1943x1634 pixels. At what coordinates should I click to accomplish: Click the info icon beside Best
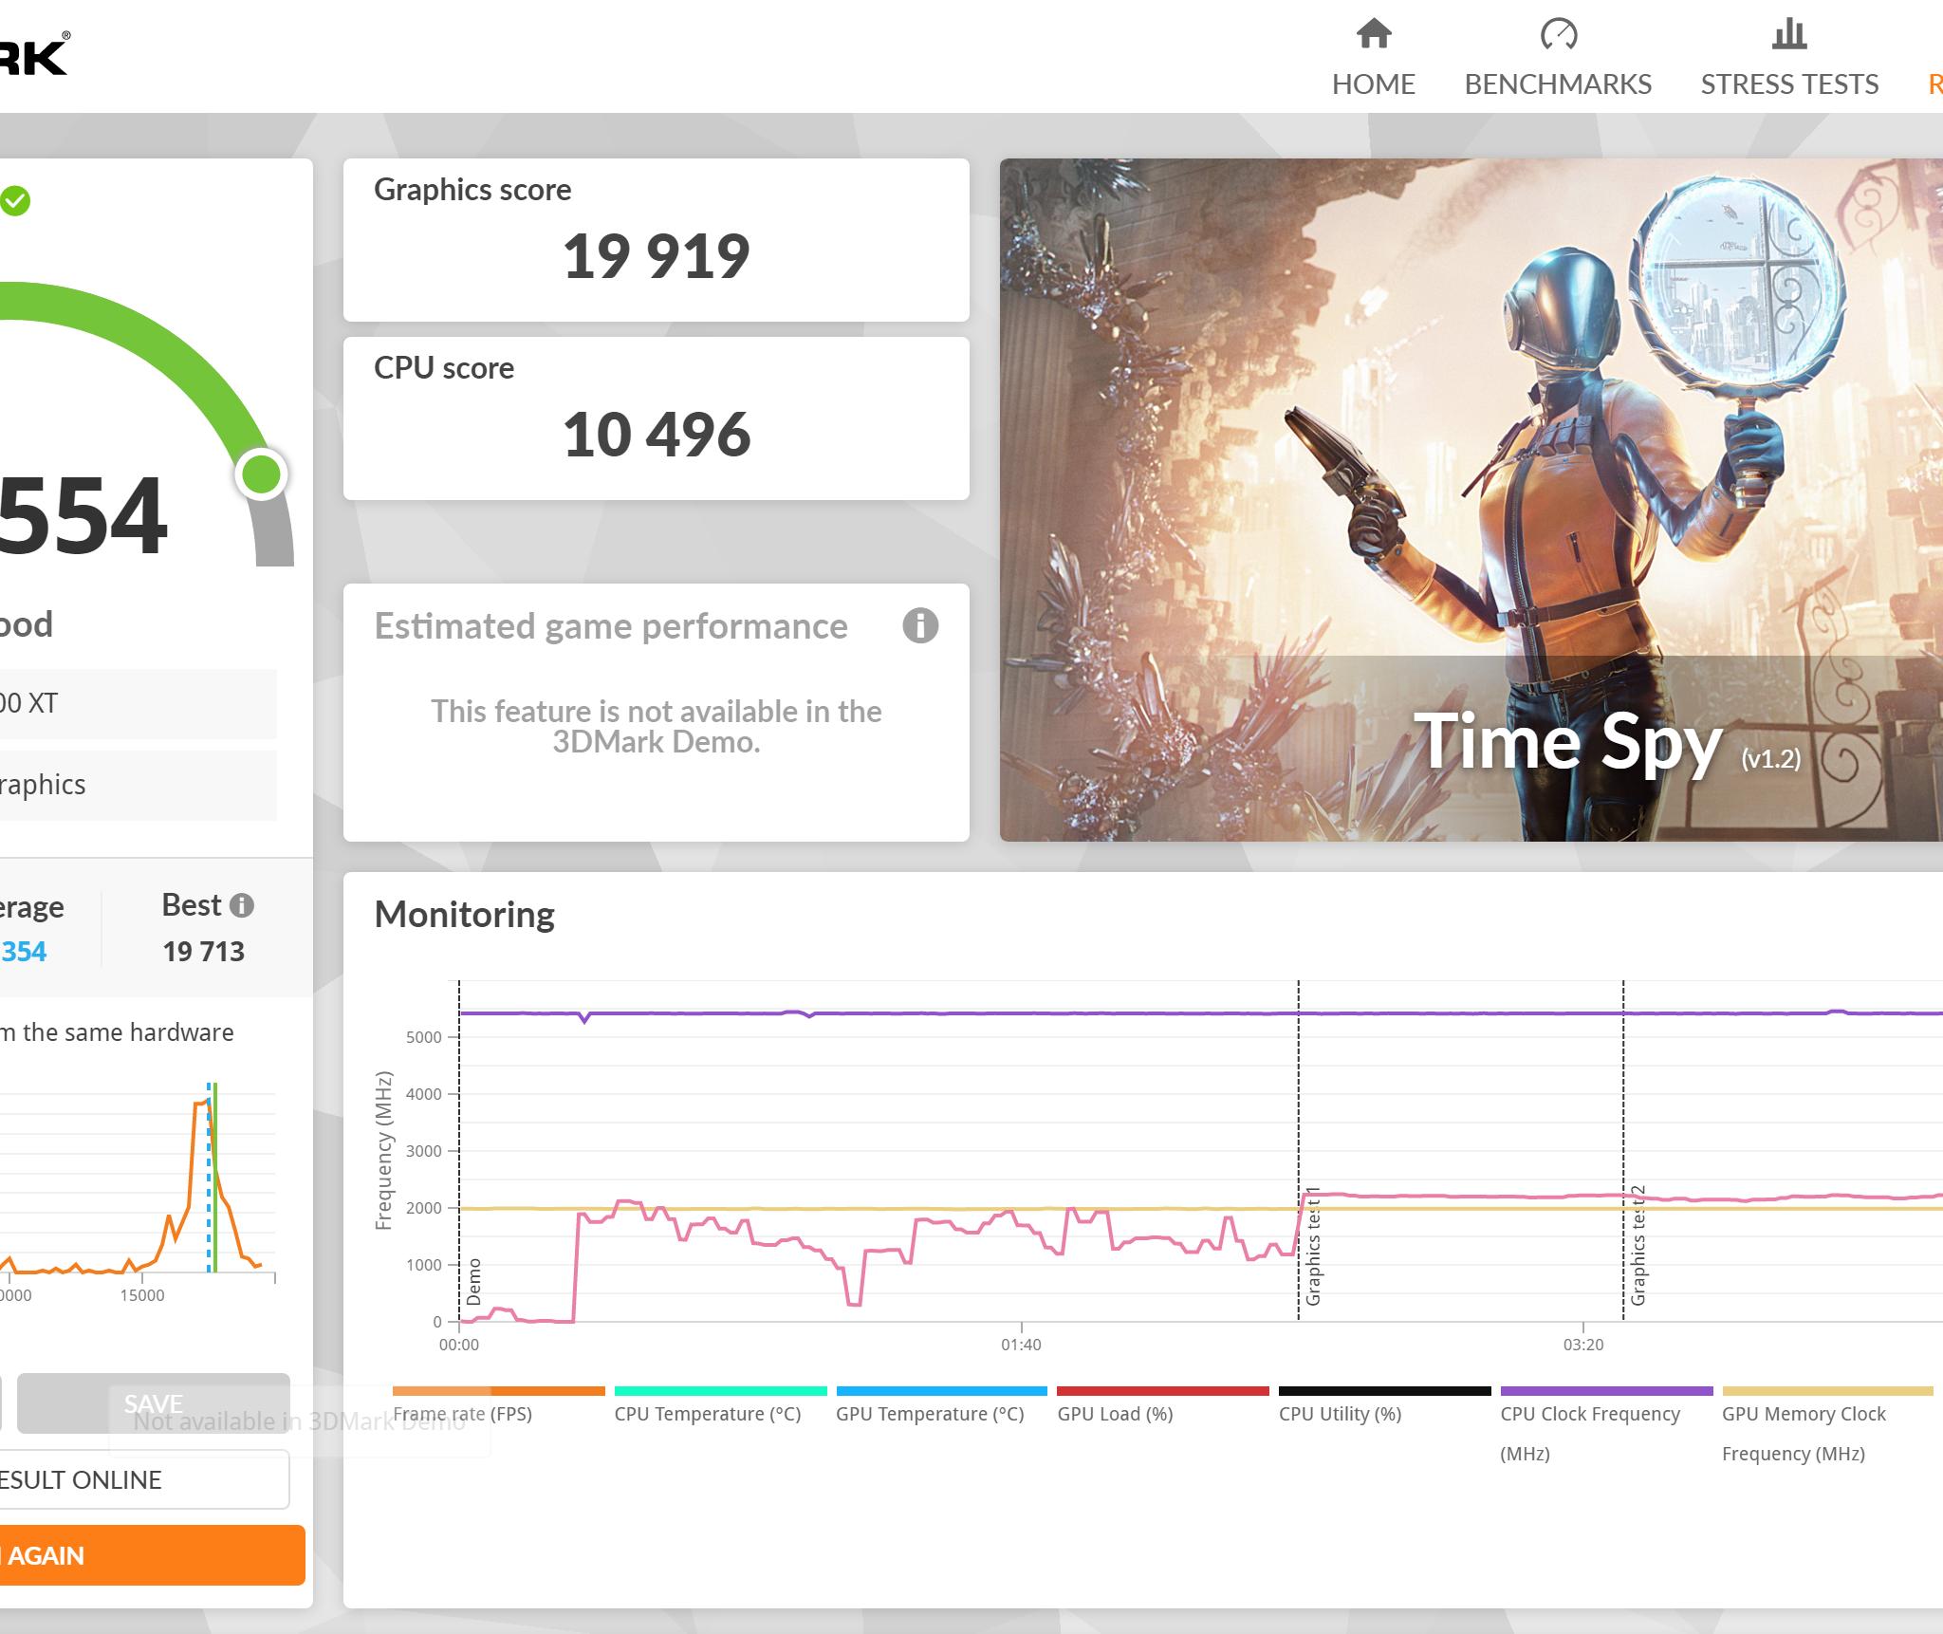tap(242, 905)
